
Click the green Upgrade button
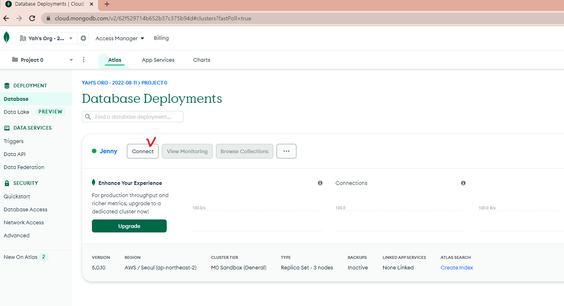(129, 226)
